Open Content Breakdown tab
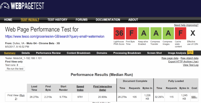 (79, 53)
